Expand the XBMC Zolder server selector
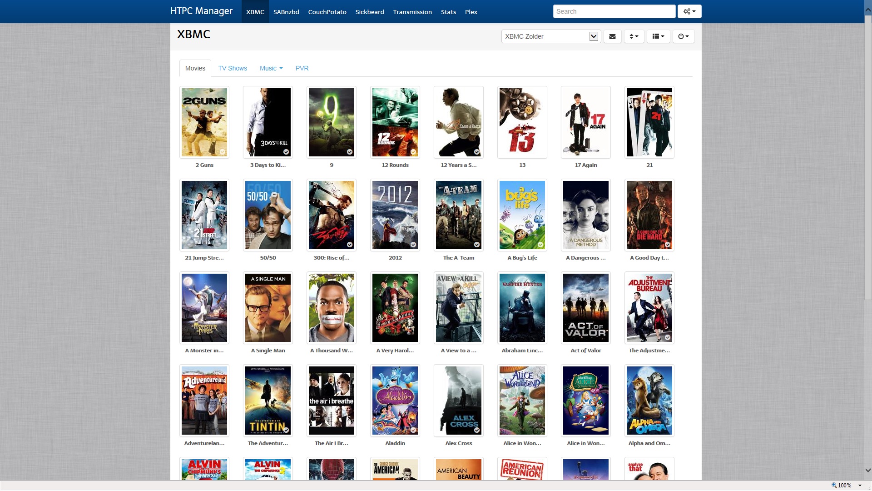 [551, 36]
